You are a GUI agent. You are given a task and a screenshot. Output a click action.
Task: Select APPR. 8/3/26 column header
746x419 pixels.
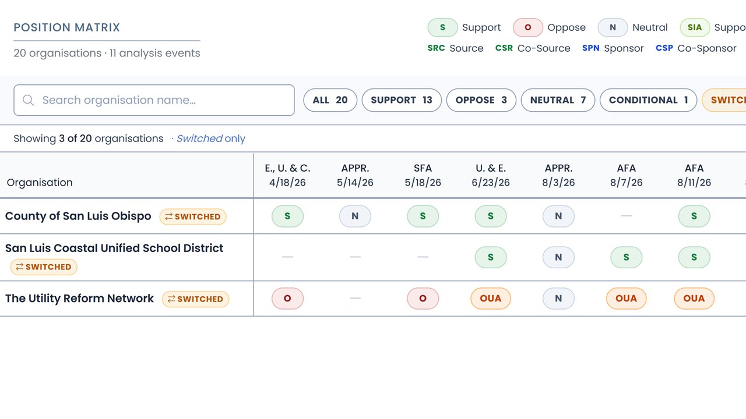[558, 175]
